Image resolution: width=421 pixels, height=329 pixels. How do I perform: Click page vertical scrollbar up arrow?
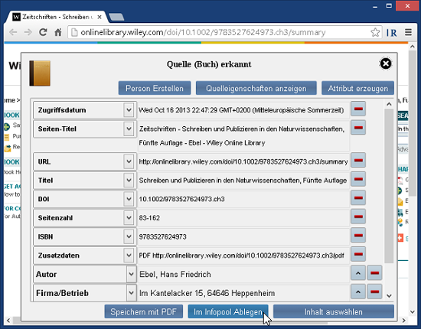(x=413, y=47)
